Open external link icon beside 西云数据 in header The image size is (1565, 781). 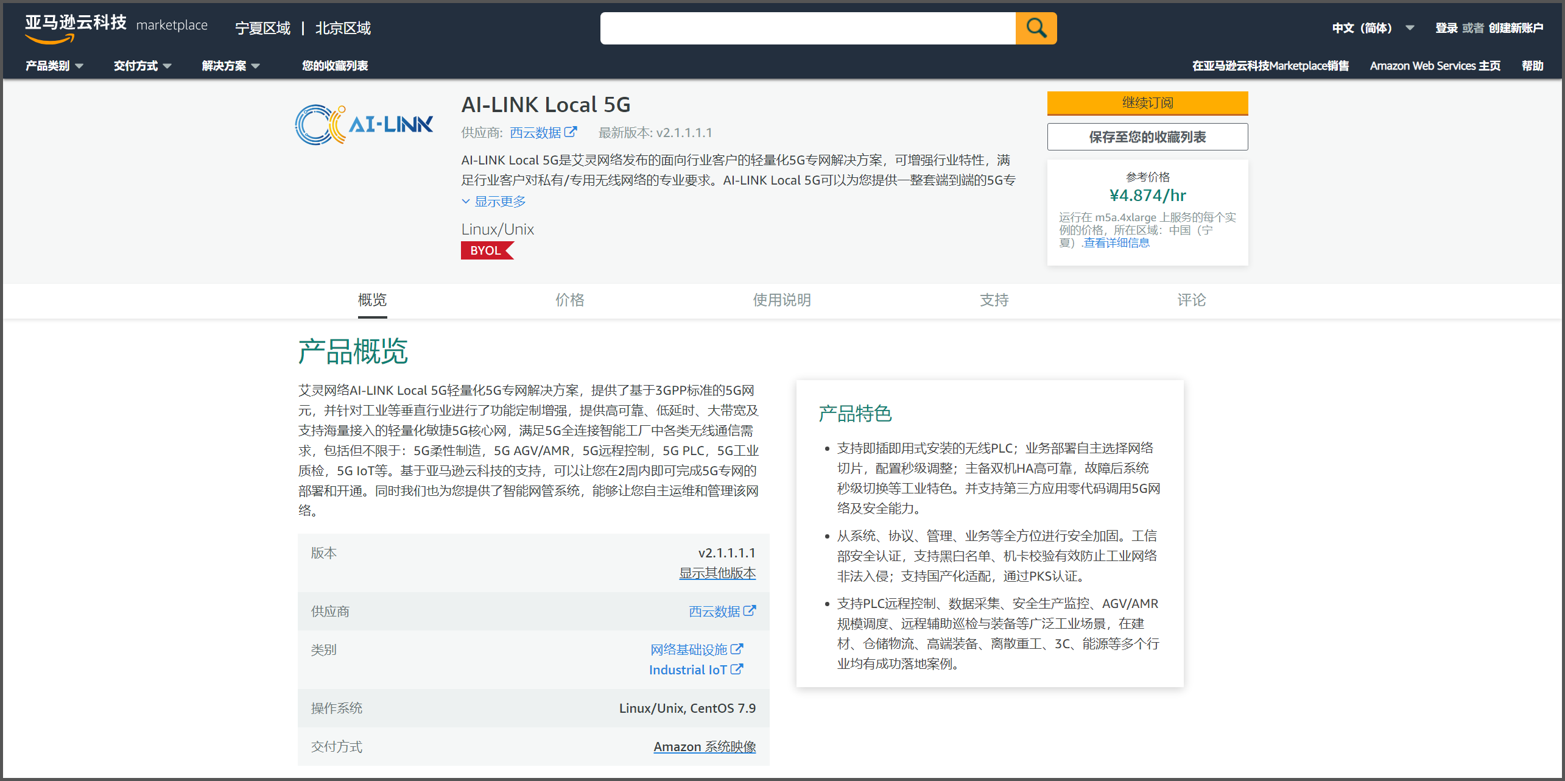click(x=571, y=132)
